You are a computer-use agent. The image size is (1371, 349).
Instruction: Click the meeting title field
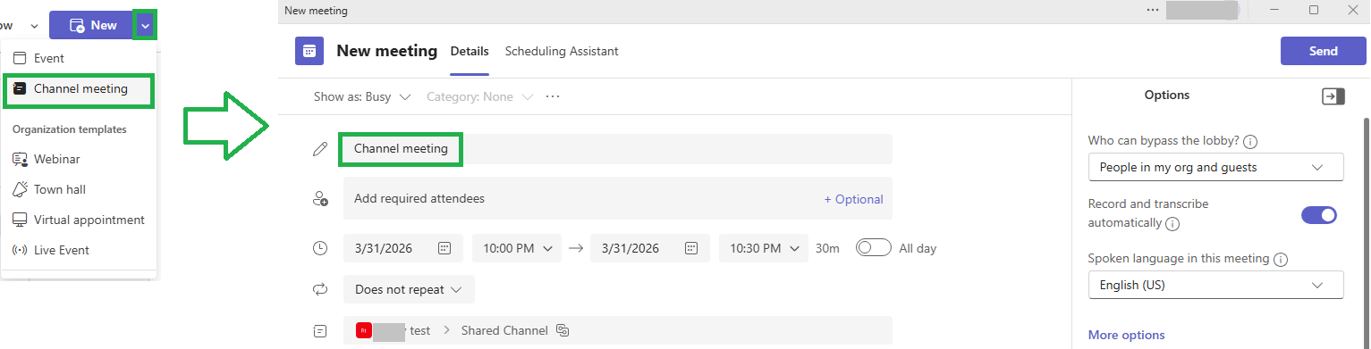[617, 149]
